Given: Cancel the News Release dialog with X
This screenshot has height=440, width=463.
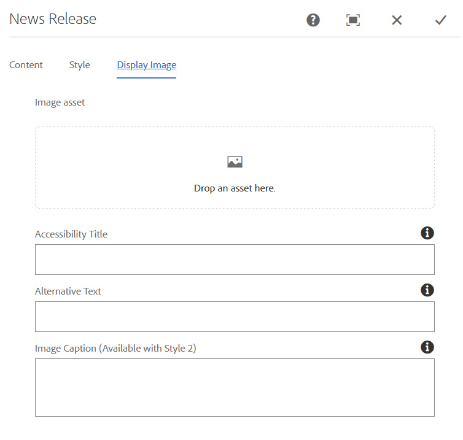Looking at the screenshot, I should 397,20.
